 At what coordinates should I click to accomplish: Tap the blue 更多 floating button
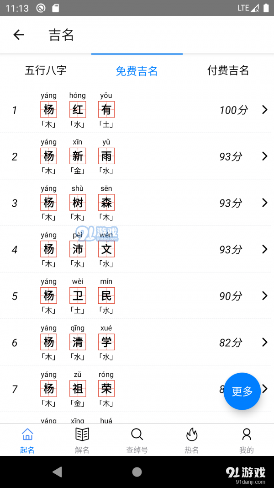point(242,391)
